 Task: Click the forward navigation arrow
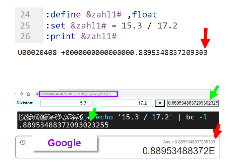tap(15, 94)
